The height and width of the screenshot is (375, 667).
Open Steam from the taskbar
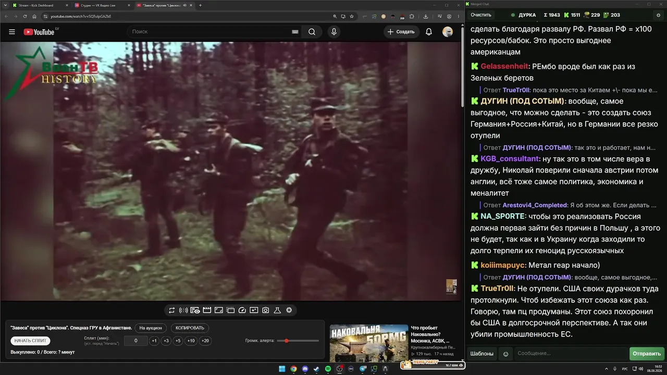click(316, 369)
